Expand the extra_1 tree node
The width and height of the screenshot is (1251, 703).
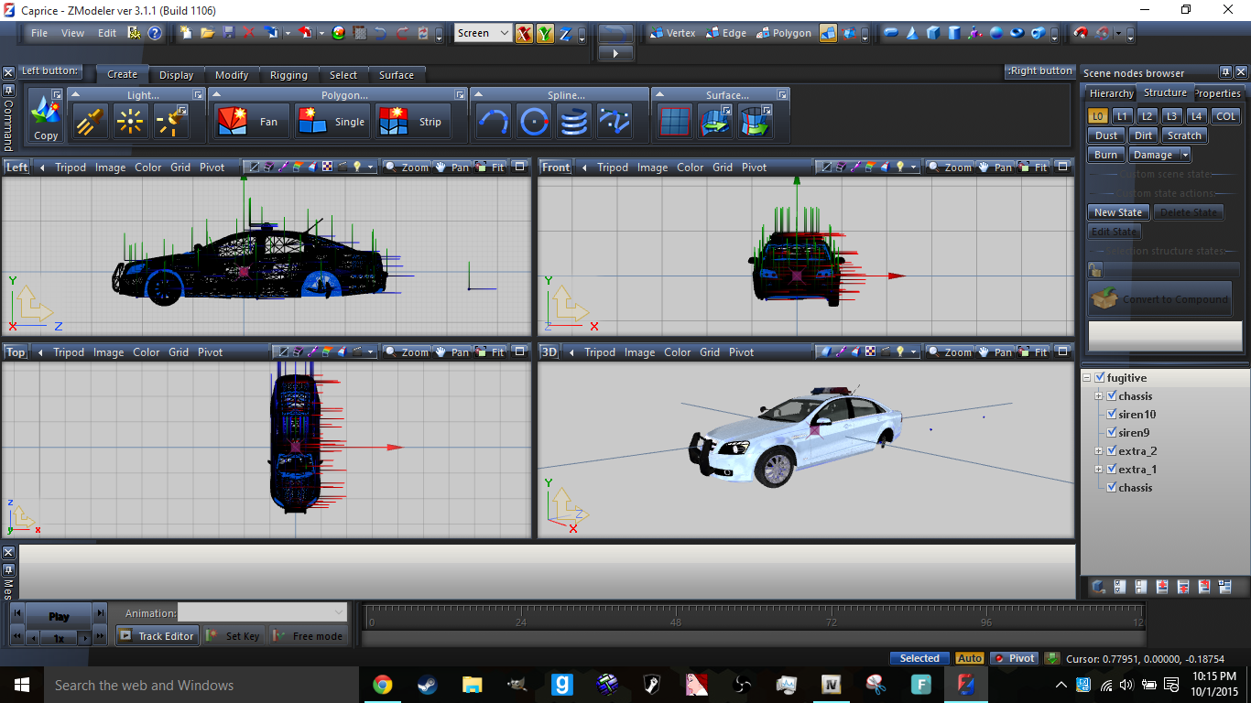[x=1099, y=470]
